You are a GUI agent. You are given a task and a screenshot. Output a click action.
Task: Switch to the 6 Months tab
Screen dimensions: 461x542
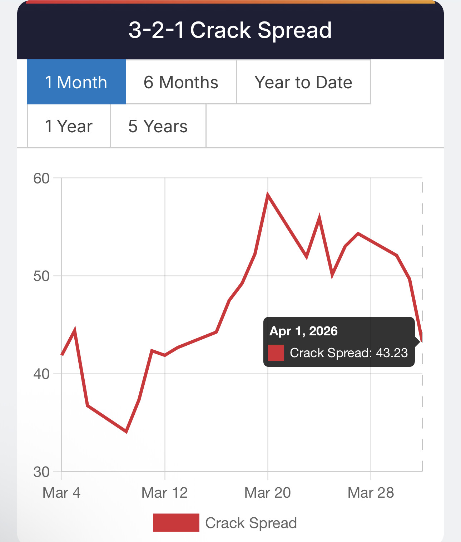click(181, 82)
